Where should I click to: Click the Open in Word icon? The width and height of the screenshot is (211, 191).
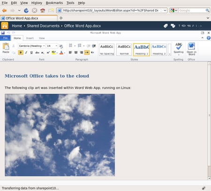(191, 46)
